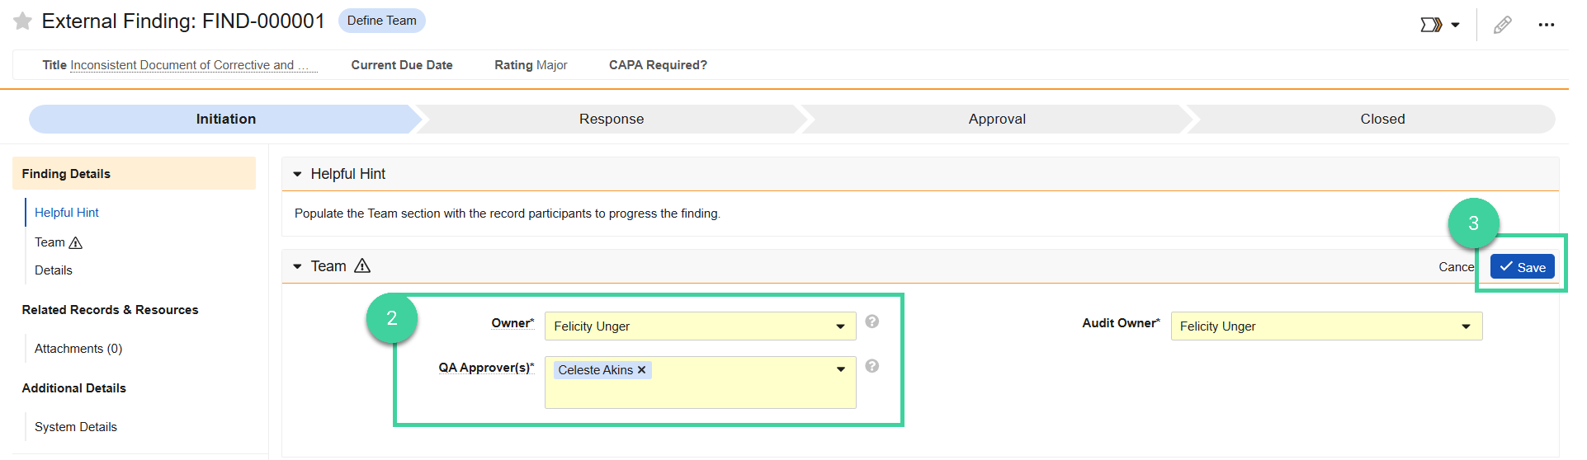Cancel editing the Team section
This screenshot has height=460, width=1587.
1457,267
